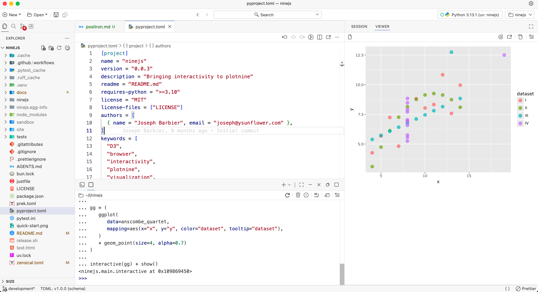Restart the console session
Viewport: 538px width, 292px height.
pyautogui.click(x=287, y=195)
